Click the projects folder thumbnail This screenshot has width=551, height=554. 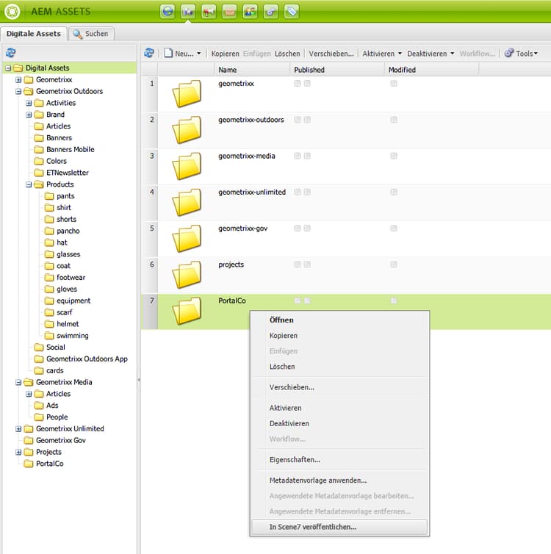[187, 275]
